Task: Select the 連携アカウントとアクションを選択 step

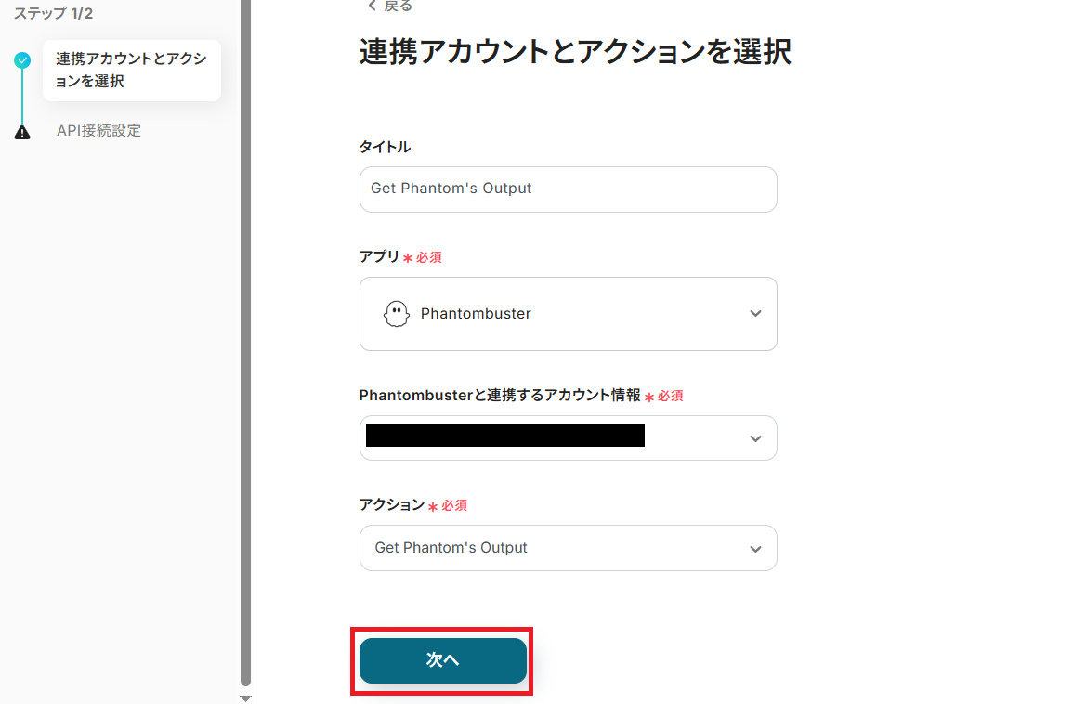Action: click(x=131, y=71)
